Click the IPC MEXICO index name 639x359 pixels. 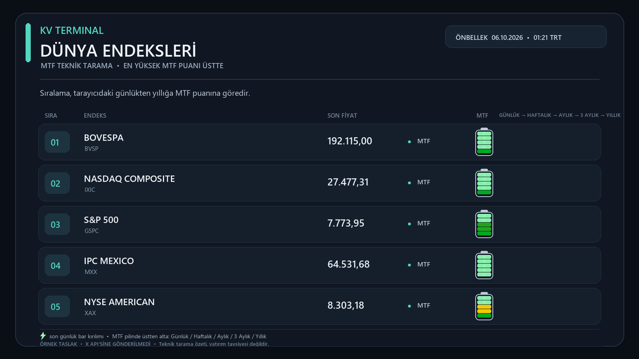[109, 261]
